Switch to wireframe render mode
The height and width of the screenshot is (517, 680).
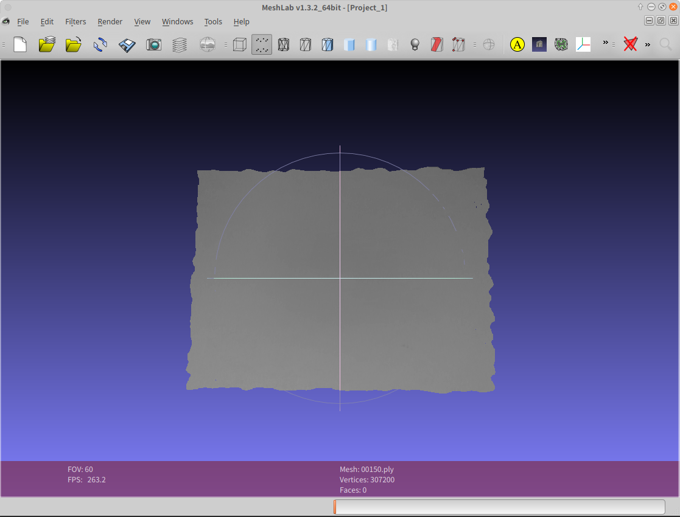coord(284,44)
